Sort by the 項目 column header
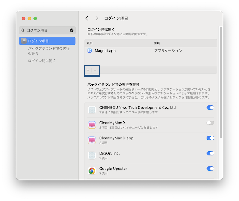The image size is (239, 201). [90, 43]
